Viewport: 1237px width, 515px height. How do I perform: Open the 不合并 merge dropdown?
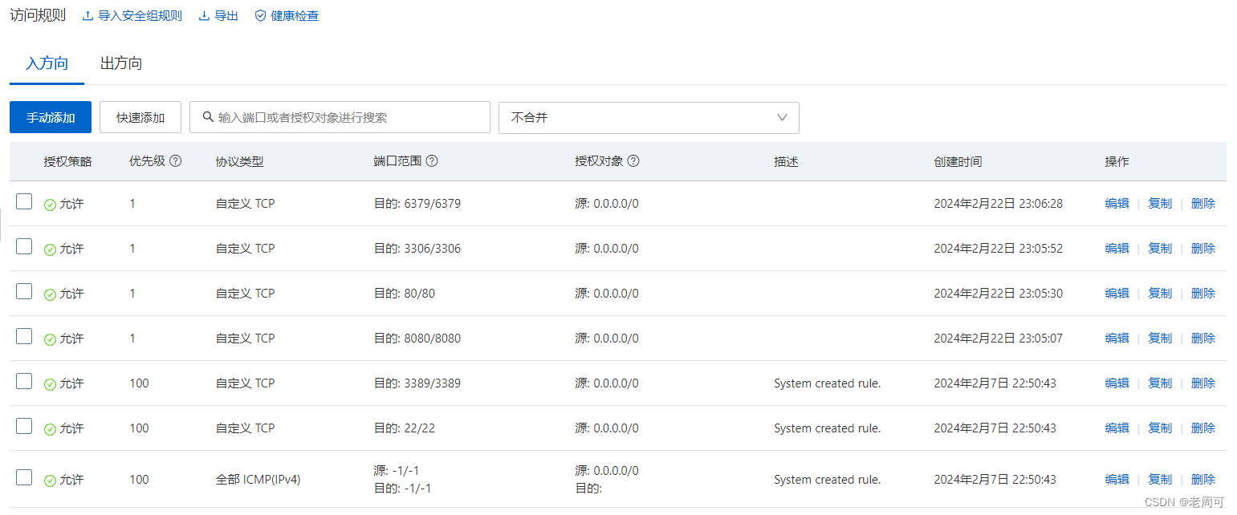point(649,117)
